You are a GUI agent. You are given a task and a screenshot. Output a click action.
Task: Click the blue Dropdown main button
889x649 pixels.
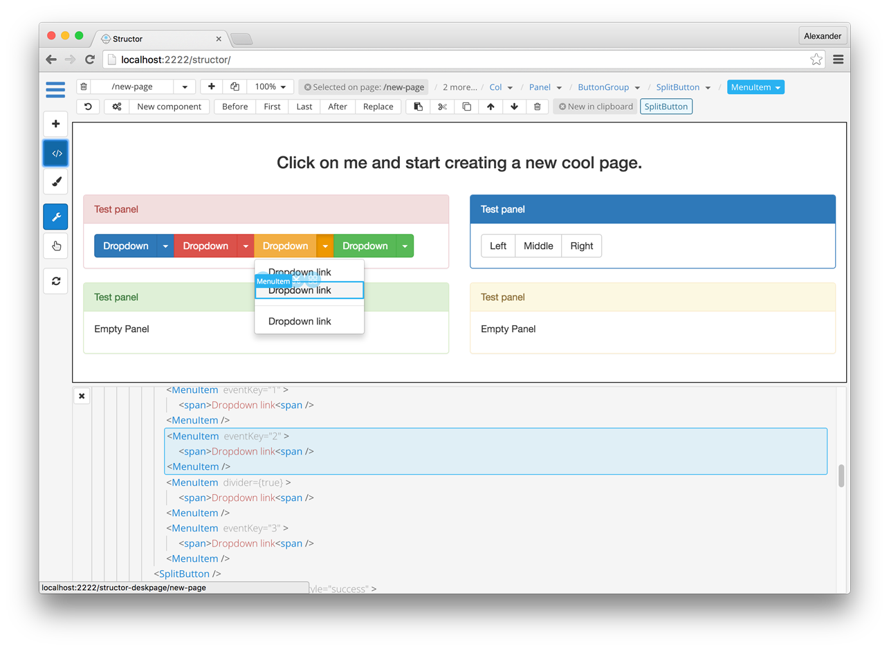point(126,246)
